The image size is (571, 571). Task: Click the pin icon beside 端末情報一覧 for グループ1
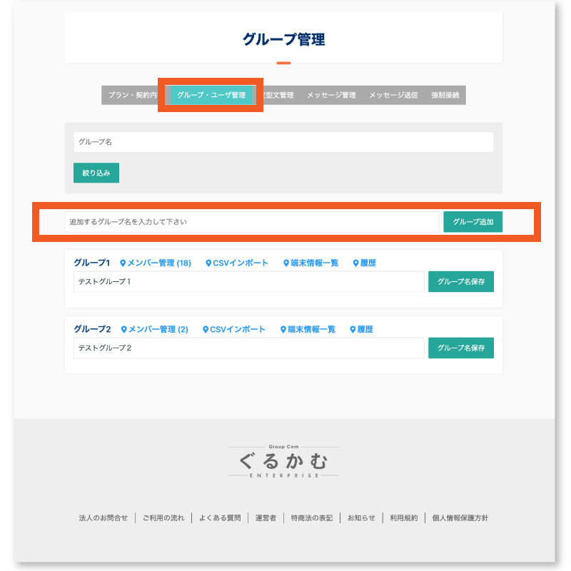(285, 261)
